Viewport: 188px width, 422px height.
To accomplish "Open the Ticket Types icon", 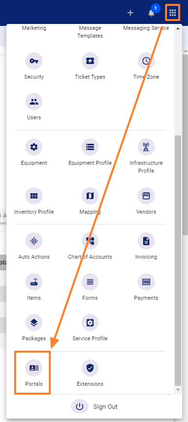I will (x=90, y=61).
